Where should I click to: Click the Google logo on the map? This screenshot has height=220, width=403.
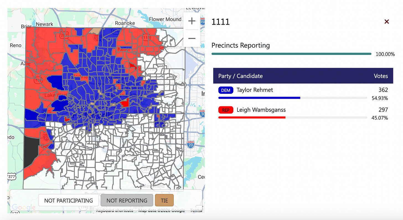point(24,208)
